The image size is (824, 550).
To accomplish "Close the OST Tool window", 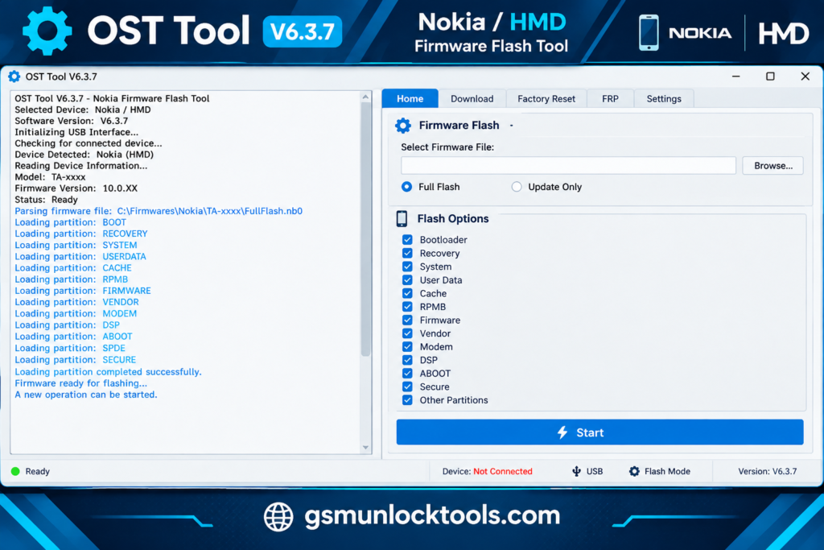I will 805,77.
